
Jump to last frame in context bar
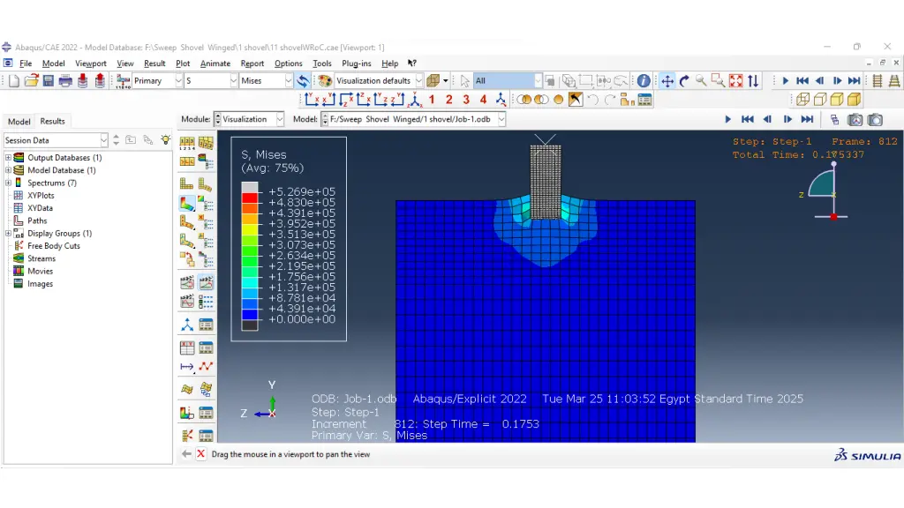[807, 120]
